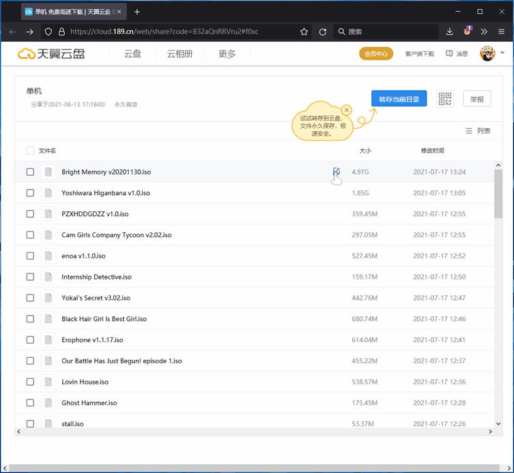The height and width of the screenshot is (473, 514).
Task: Focus the browser 搜索 search box
Action: [386, 32]
